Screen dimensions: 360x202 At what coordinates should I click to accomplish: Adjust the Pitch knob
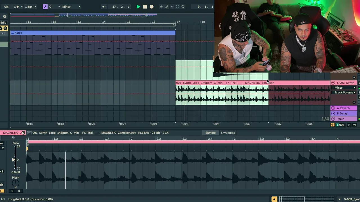(x=15, y=183)
